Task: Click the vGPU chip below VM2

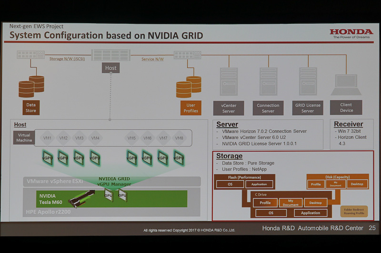Action: [63, 158]
